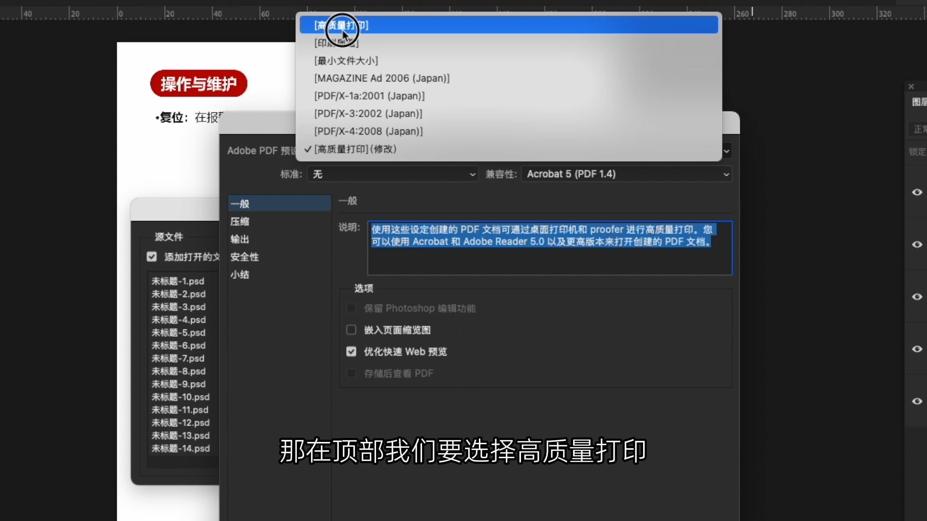The width and height of the screenshot is (927, 521).
Task: Toggle visibility eye of first layer
Action: coord(917,192)
